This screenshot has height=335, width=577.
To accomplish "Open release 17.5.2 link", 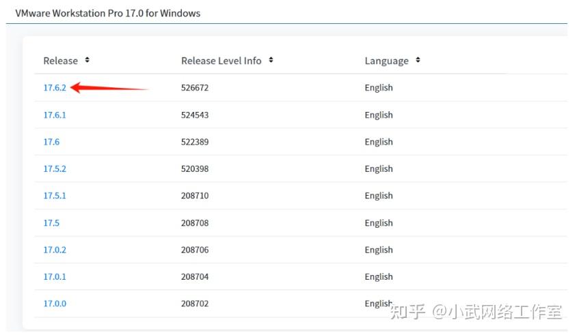I will point(55,169).
